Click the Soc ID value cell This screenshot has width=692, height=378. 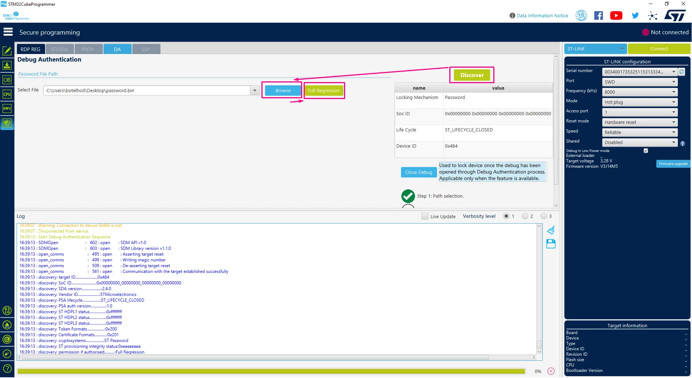[498, 117]
